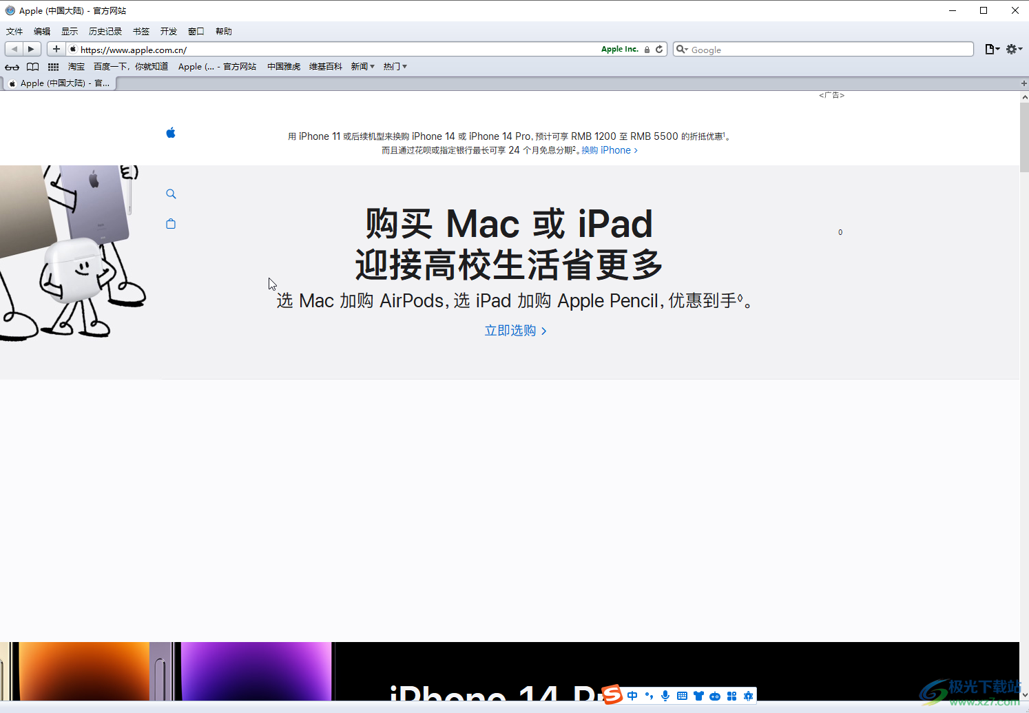Click the 立即选购 link
1029x713 pixels.
pyautogui.click(x=515, y=331)
